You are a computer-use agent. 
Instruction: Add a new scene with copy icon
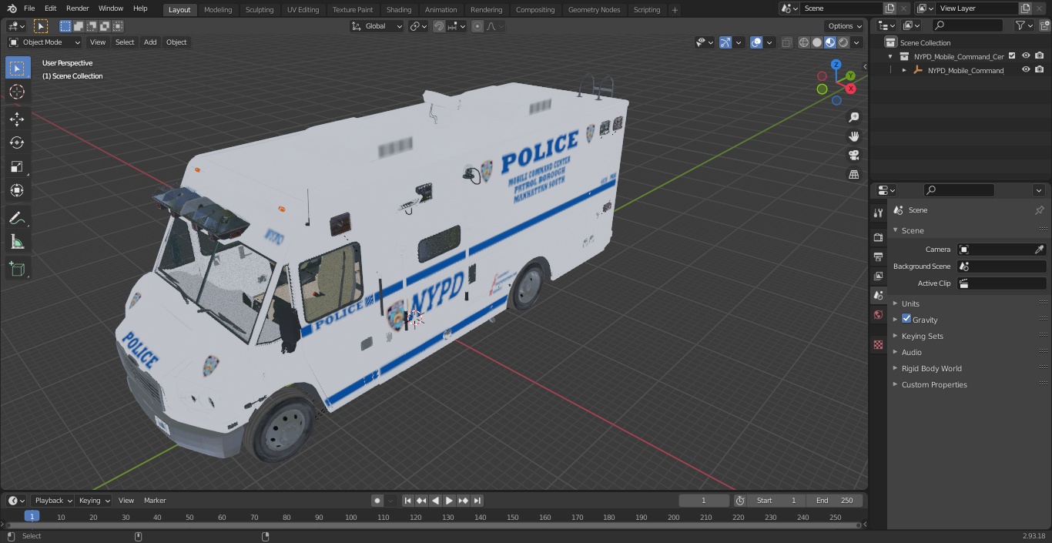tap(890, 8)
